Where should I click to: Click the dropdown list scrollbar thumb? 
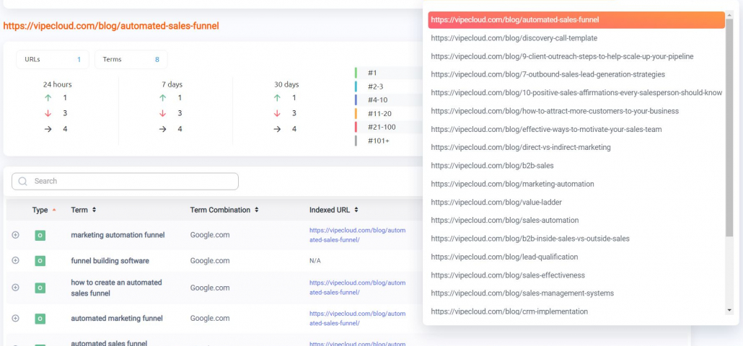729,128
